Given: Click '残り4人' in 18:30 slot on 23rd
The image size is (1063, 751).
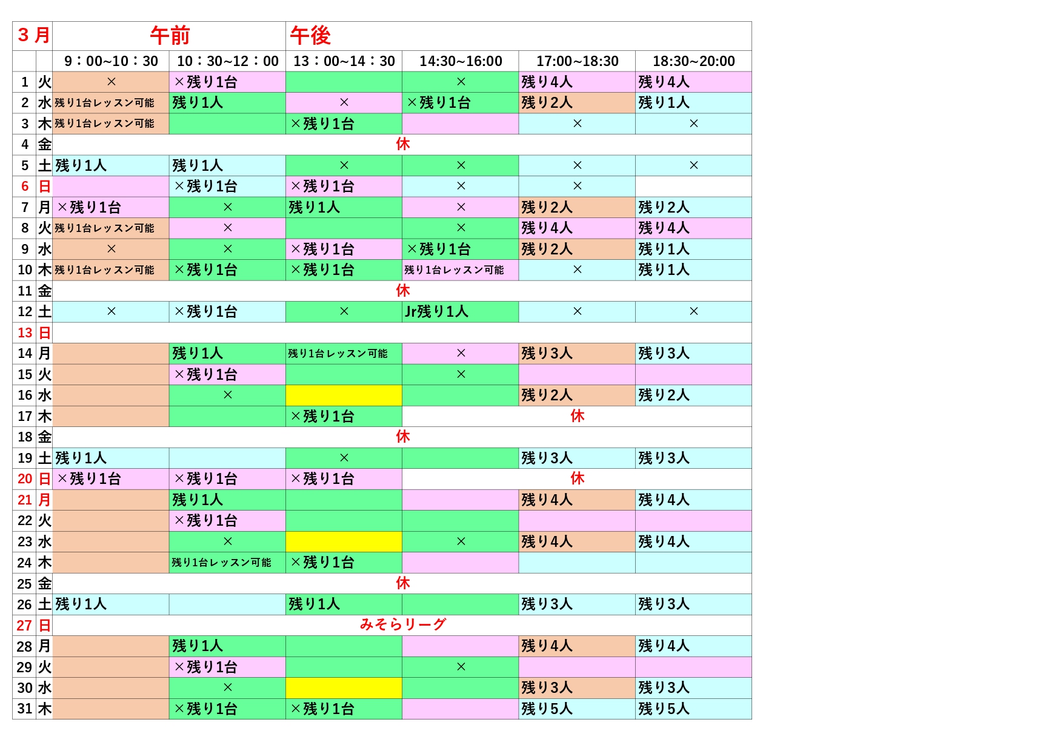Looking at the screenshot, I should 664,541.
